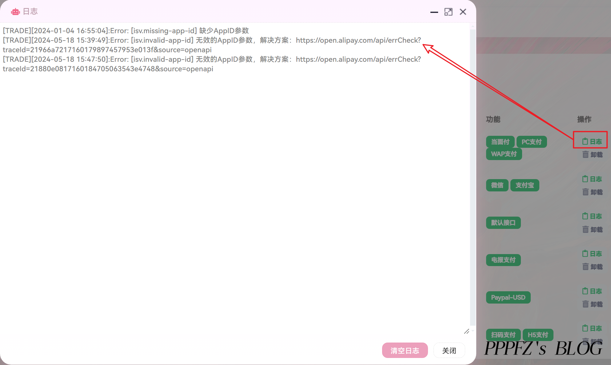Click the 操作 column header
Screen dimensions: 611x365
(584, 119)
